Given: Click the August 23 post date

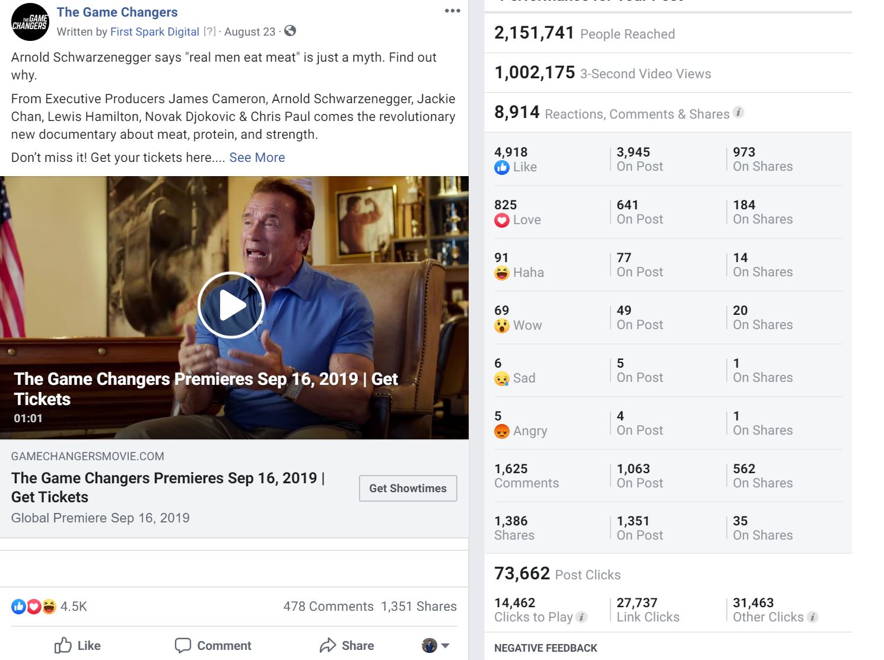Looking at the screenshot, I should point(250,32).
